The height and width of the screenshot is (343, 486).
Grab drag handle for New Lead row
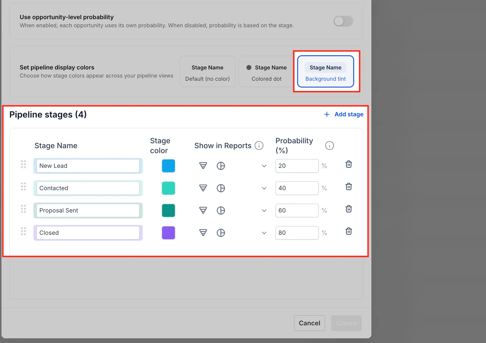23,164
